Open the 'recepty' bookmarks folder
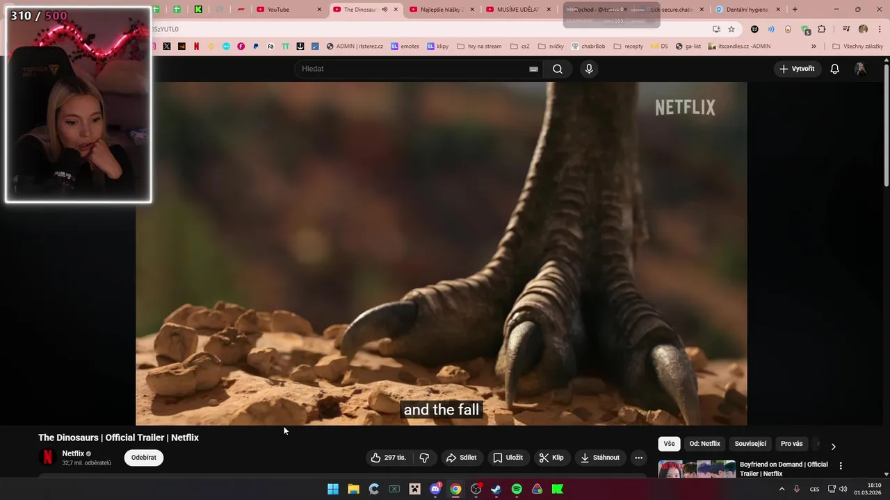 628,47
